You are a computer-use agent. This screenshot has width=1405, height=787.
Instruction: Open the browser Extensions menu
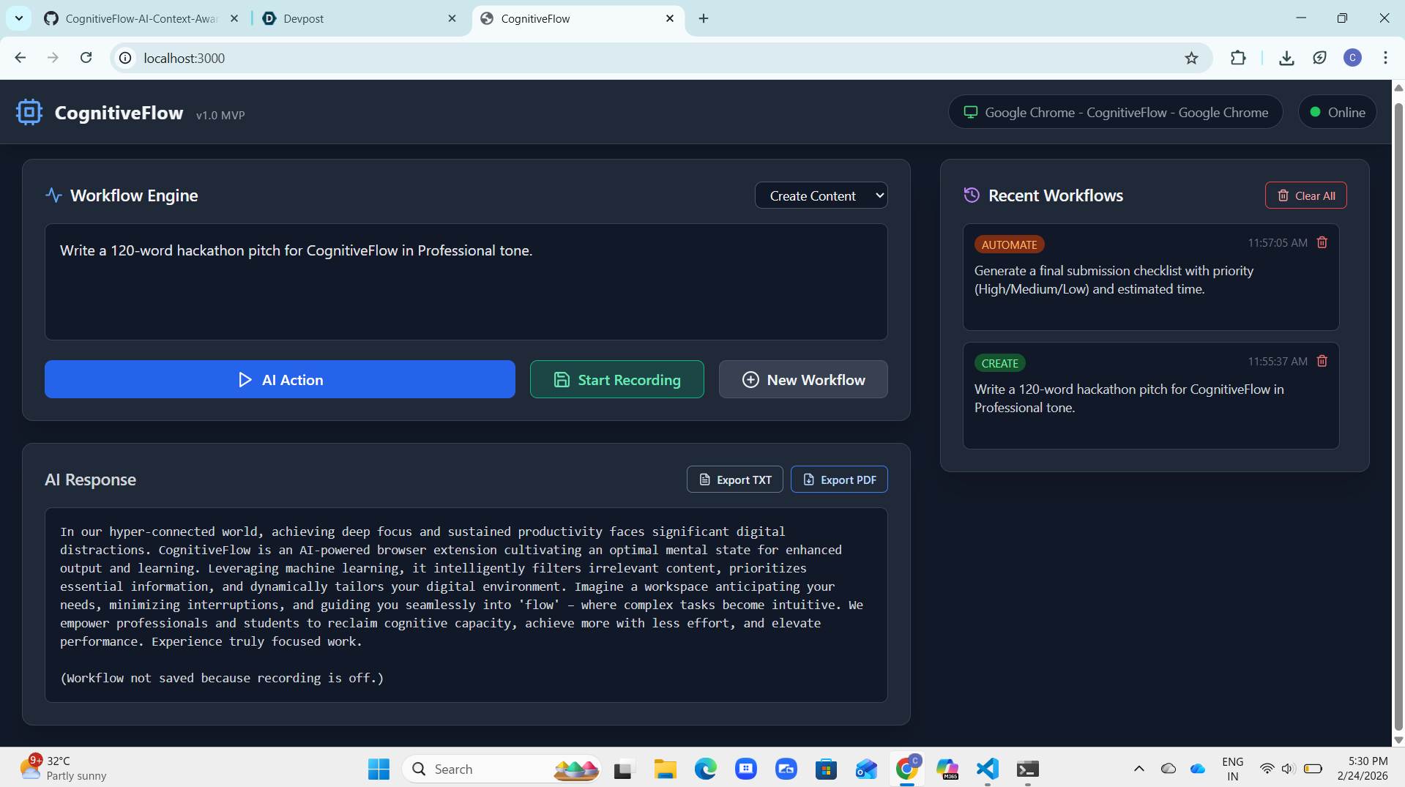1238,58
